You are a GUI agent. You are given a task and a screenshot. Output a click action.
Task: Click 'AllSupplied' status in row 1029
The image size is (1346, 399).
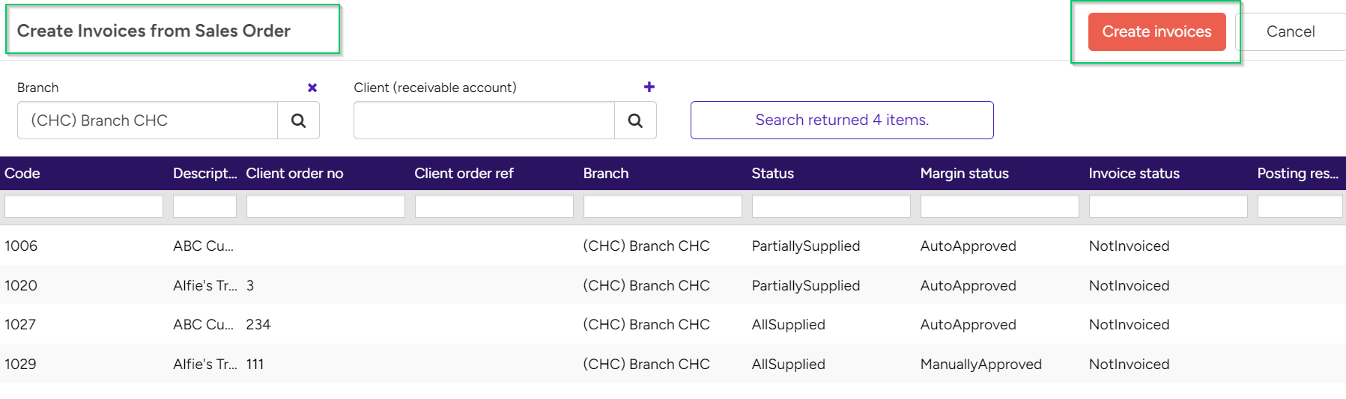pos(788,364)
